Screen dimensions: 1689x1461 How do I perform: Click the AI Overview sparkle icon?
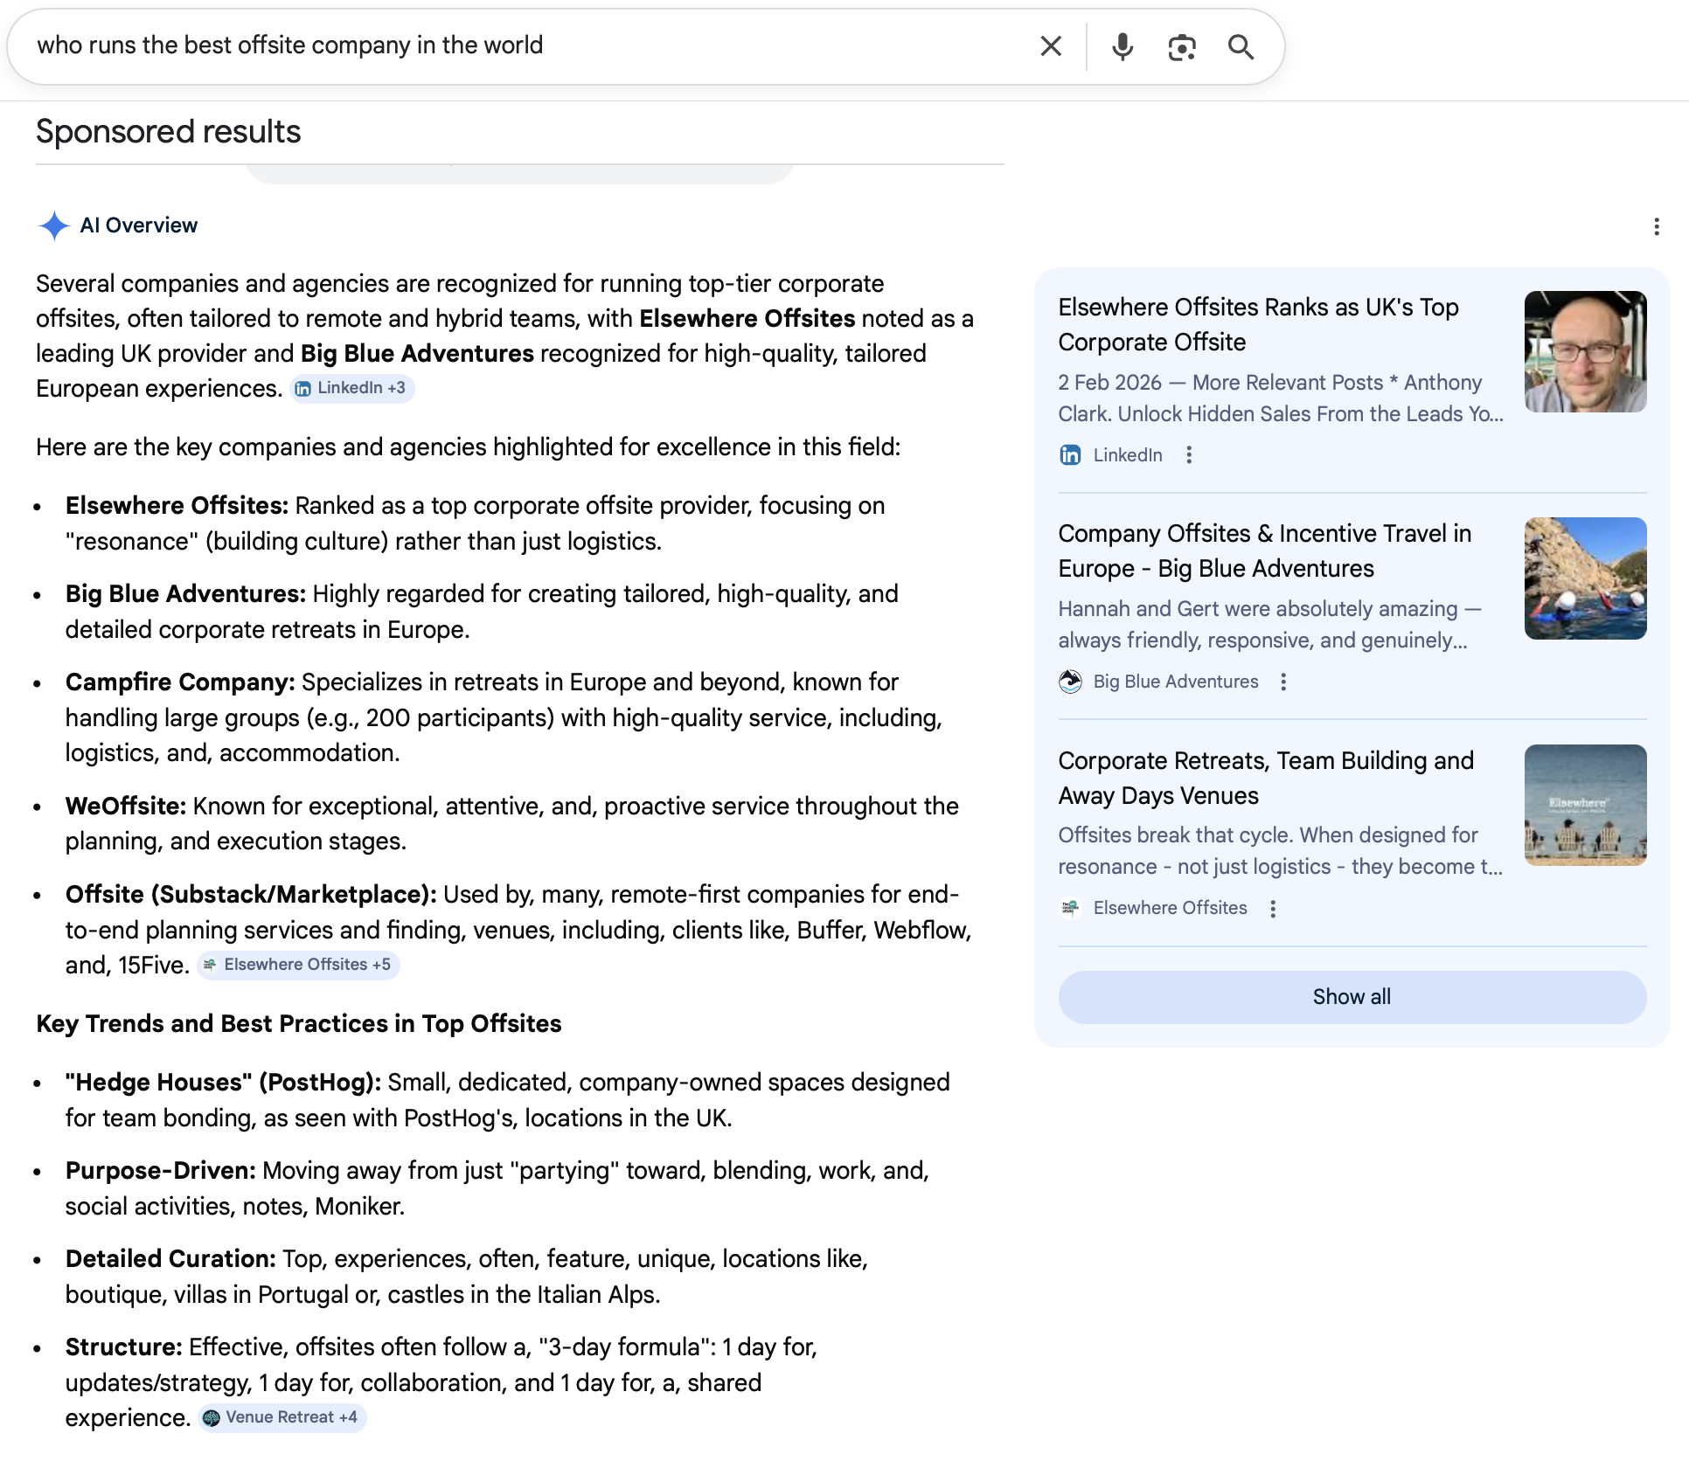coord(54,225)
